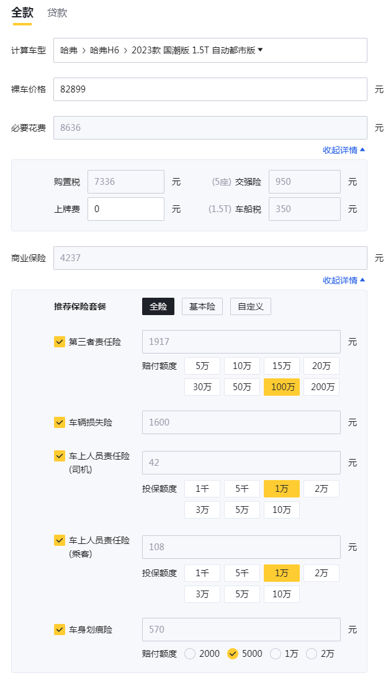
Task: Choose 1万 for scratch compensation amount
Action: (276, 654)
